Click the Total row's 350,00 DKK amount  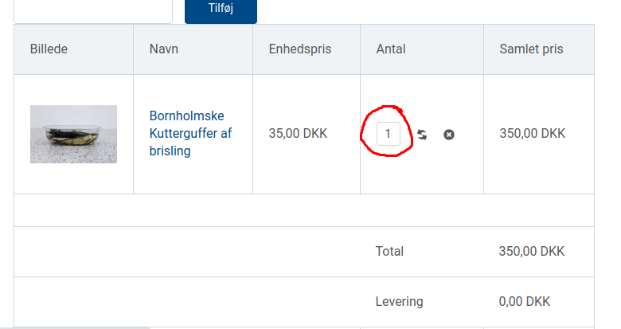coord(531,251)
